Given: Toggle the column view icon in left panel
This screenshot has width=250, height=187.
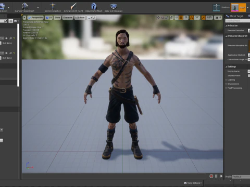Looking at the screenshot, I should coord(11,21).
